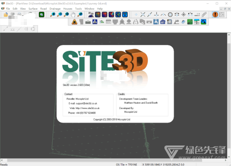This screenshot has width=231, height=166.
Task: Click the vertical scrollbar down arrow
Action: [229, 157]
